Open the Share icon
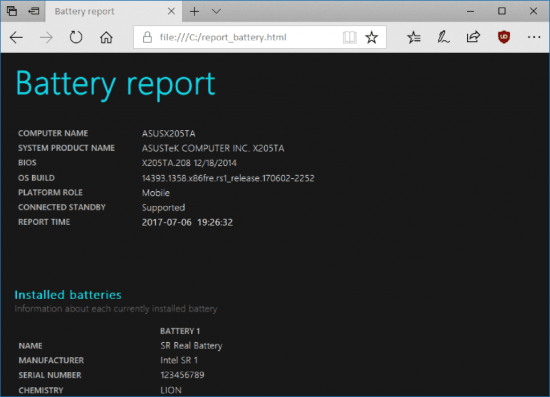Image resolution: width=550 pixels, height=397 pixels. [473, 37]
